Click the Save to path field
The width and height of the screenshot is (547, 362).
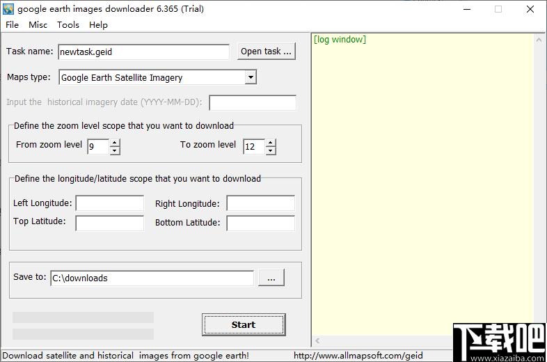click(152, 278)
